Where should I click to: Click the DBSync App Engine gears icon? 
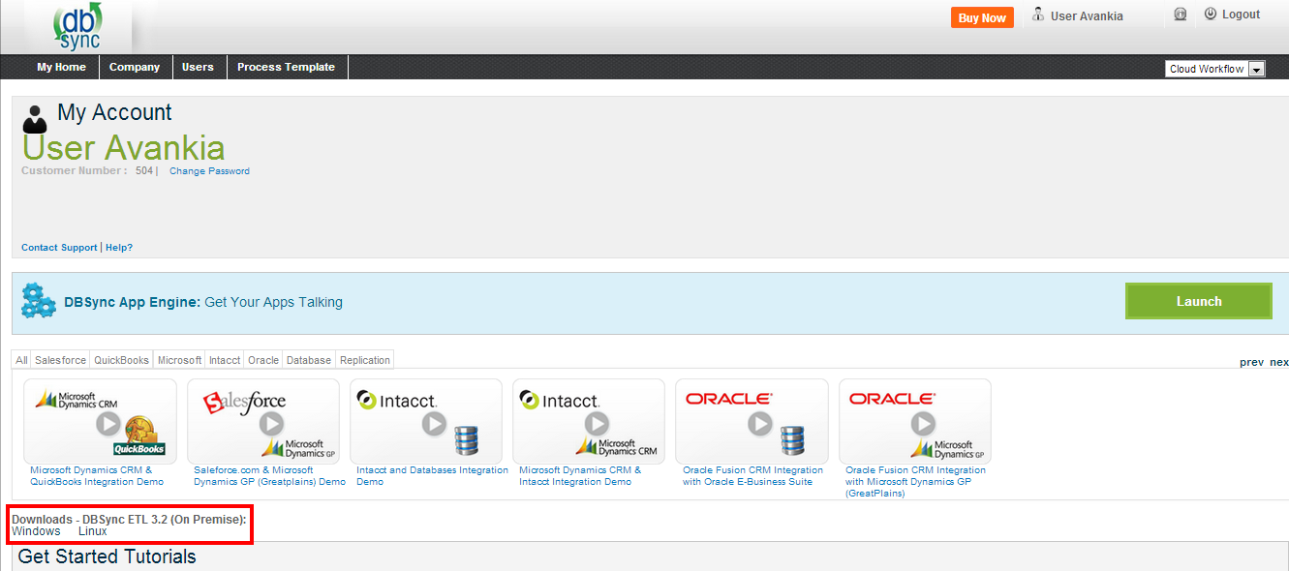(39, 302)
